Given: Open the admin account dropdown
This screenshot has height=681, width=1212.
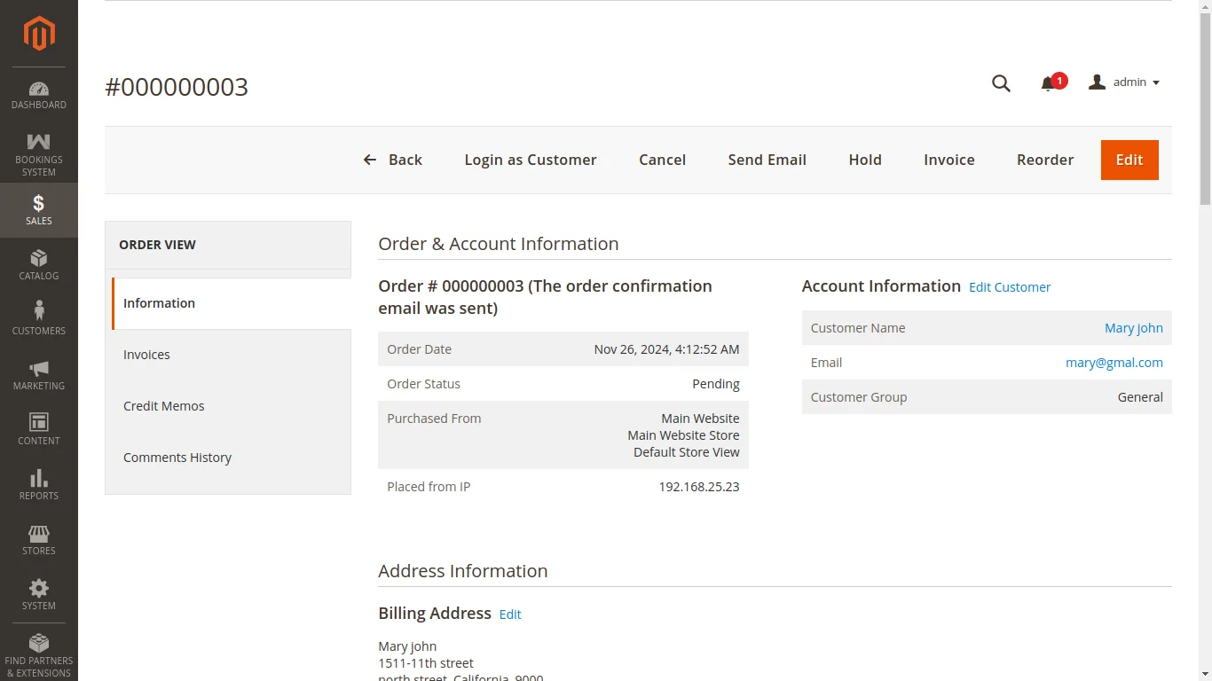Looking at the screenshot, I should click(1124, 82).
